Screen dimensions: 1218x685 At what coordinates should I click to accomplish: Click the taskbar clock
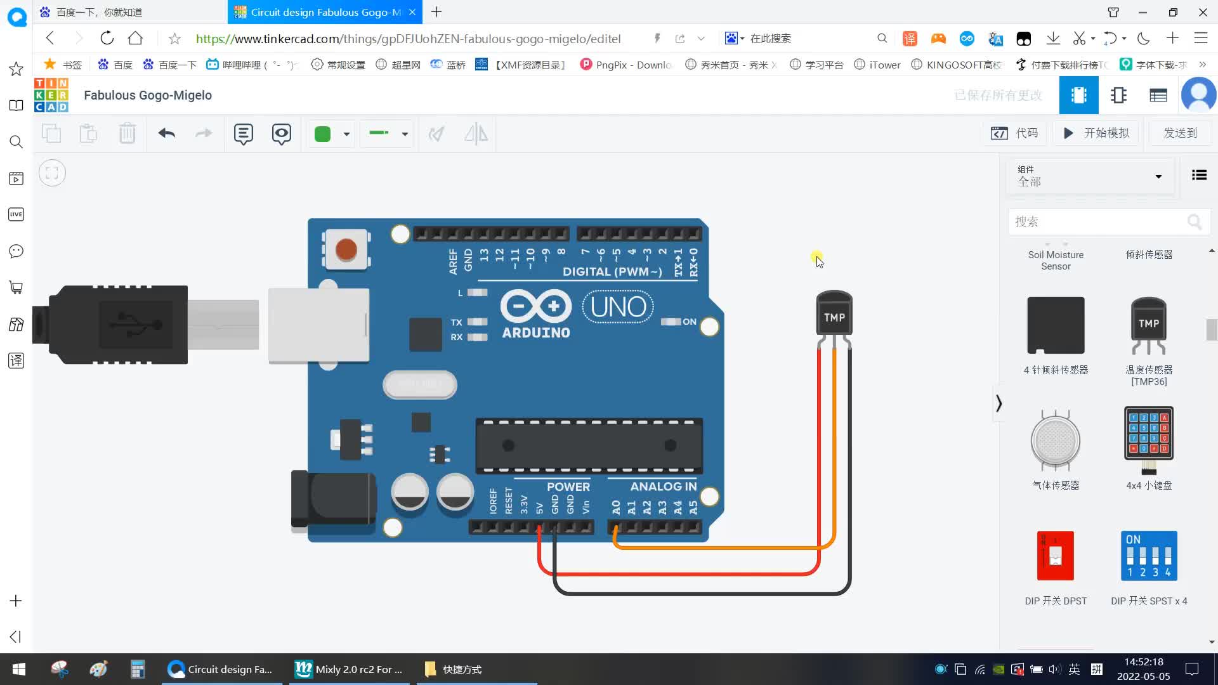pos(1143,669)
